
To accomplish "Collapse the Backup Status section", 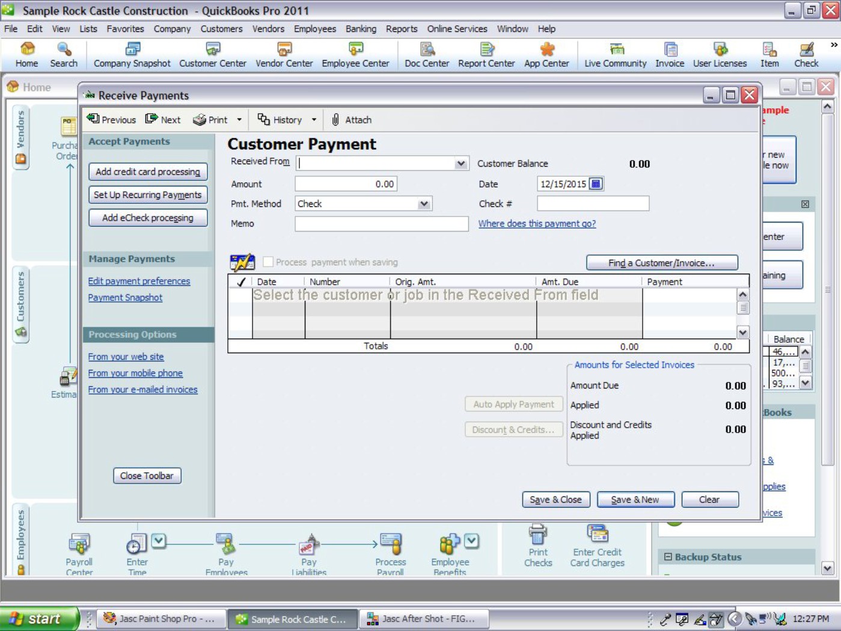I will [x=668, y=557].
